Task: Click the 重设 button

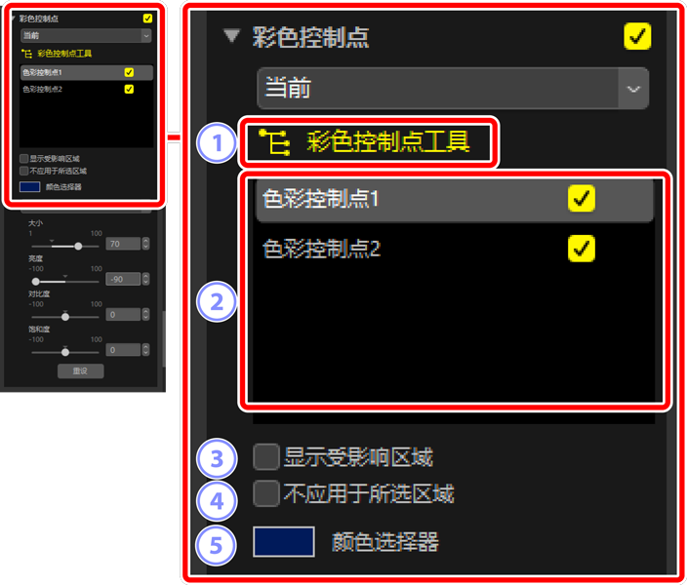Action: (81, 370)
